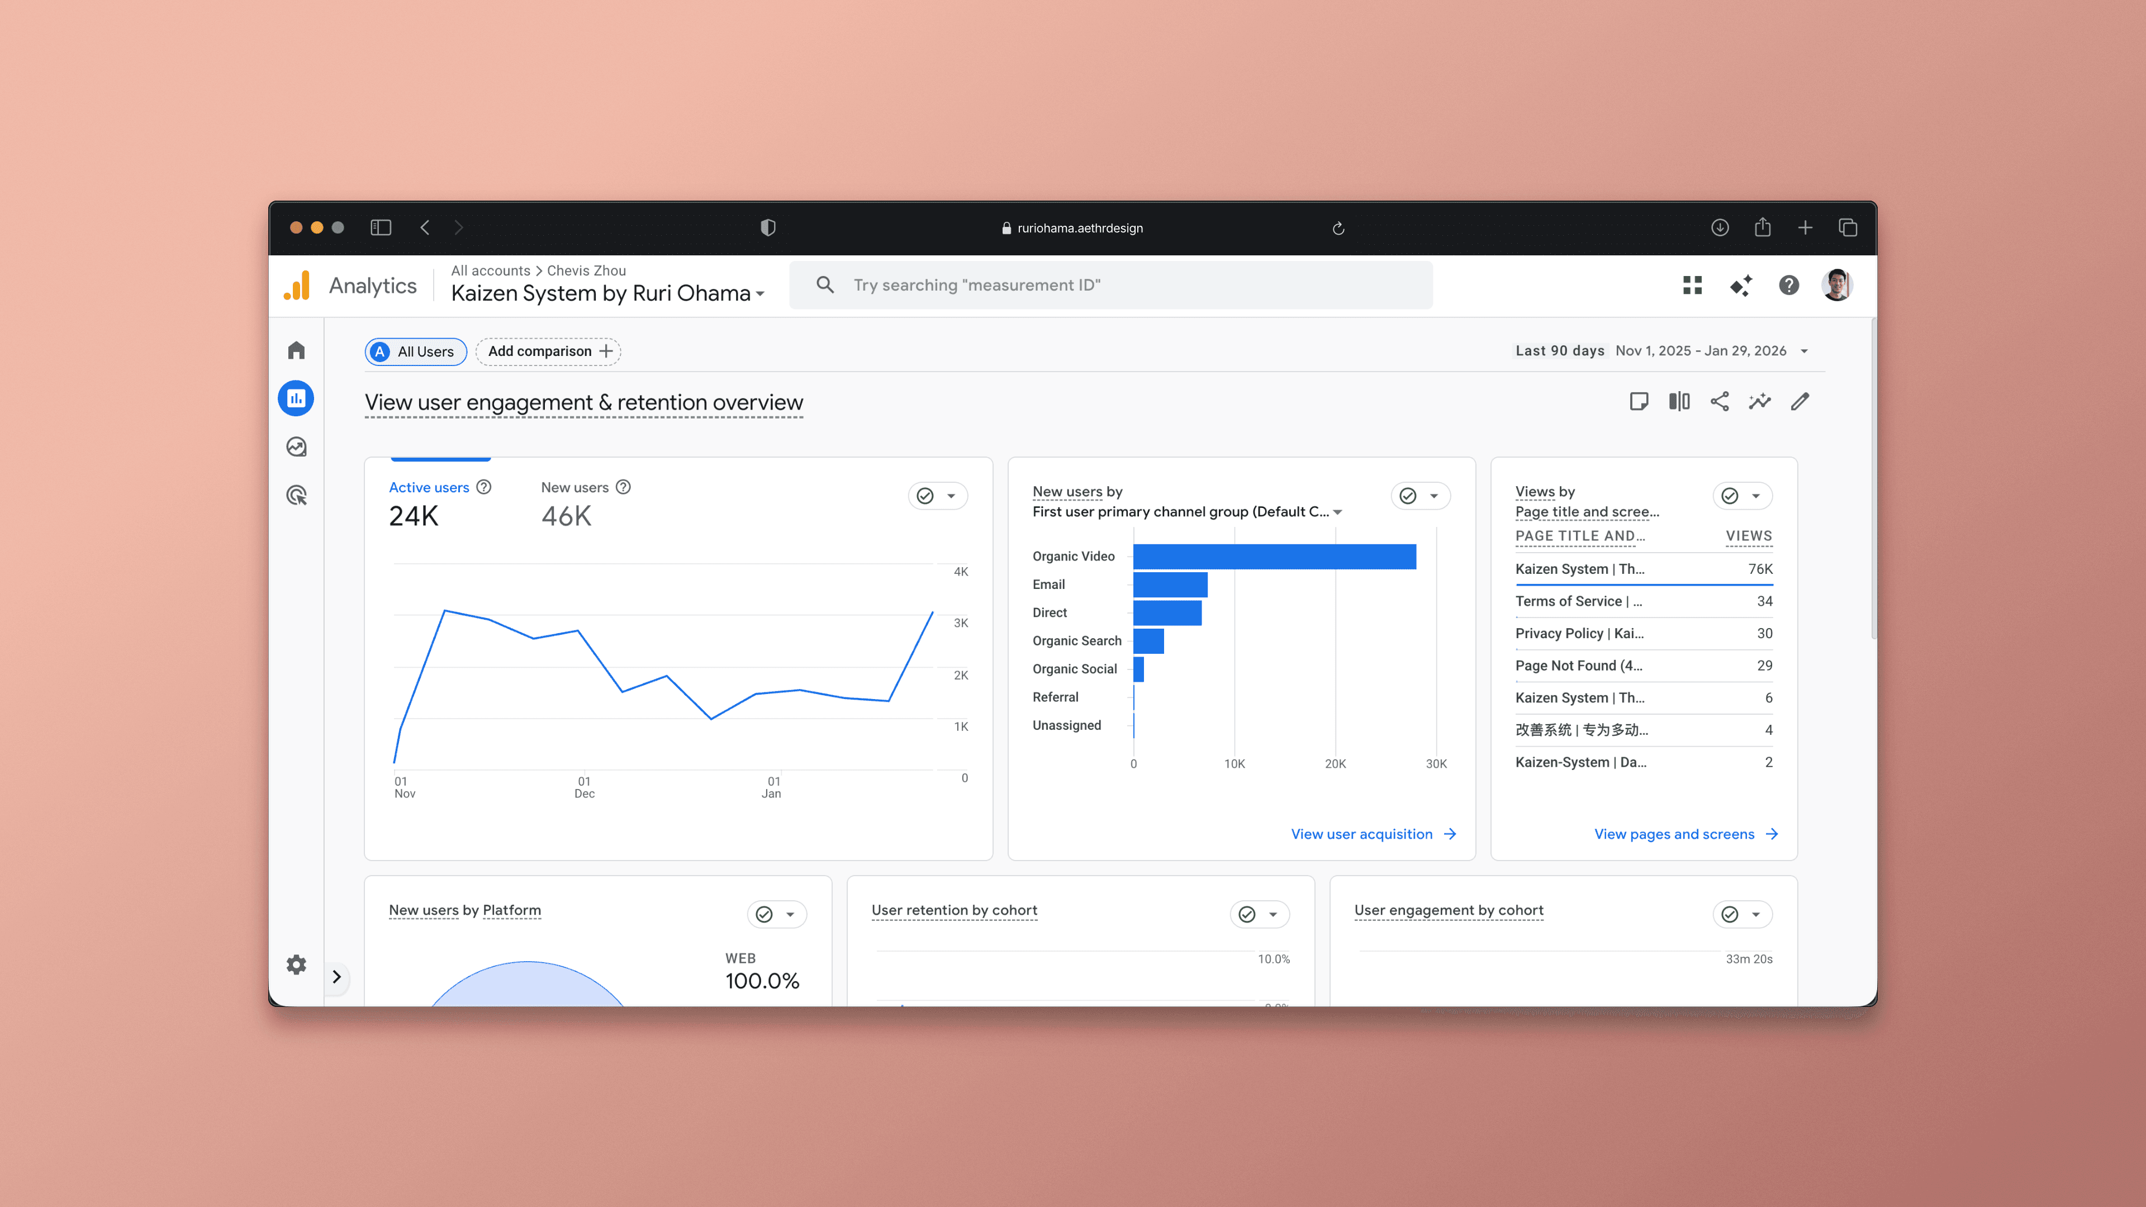Open the Google apps grid icon
This screenshot has width=2146, height=1207.
pyautogui.click(x=1692, y=286)
